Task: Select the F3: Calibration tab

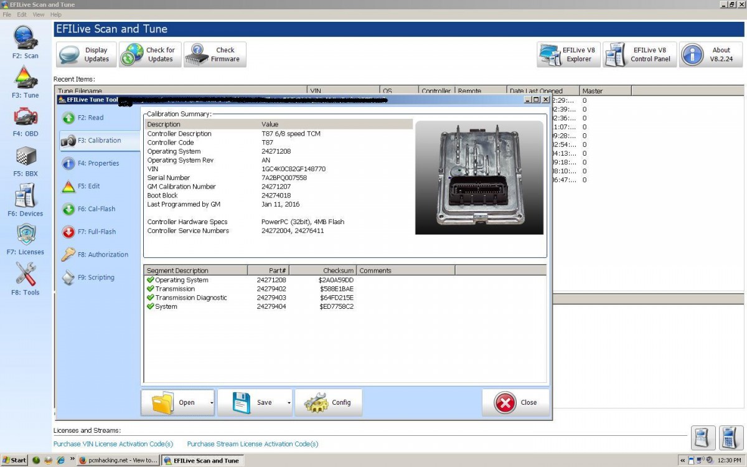Action: [x=100, y=141]
